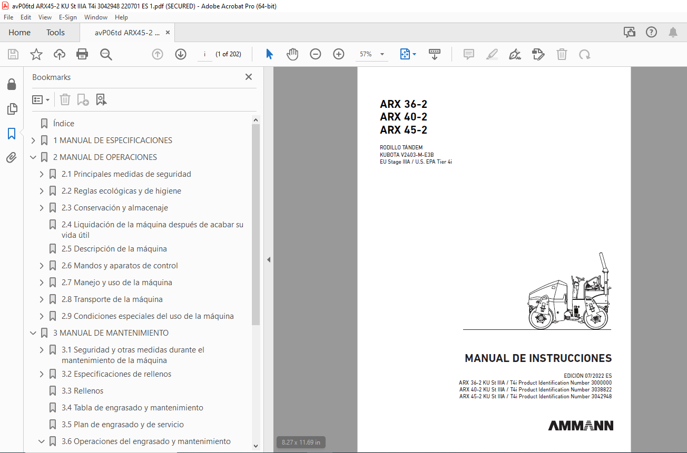Open the scrolling mode keyboard icon
This screenshot has width=687, height=453.
[435, 54]
